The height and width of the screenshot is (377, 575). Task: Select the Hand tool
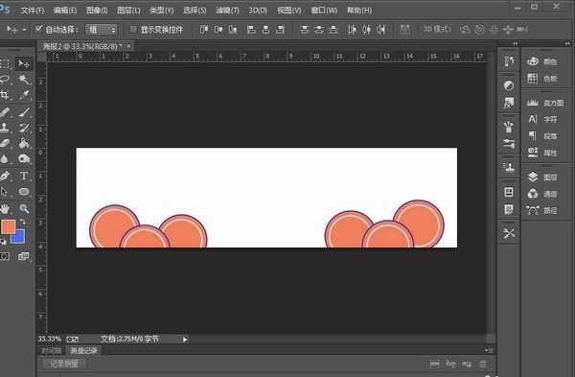pos(5,208)
